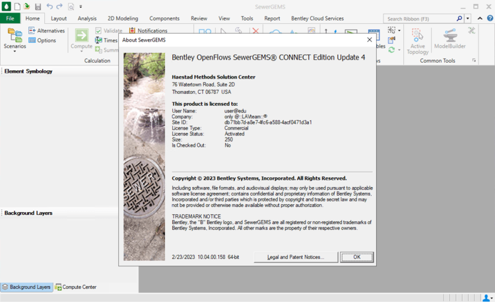Screen dimensions: 495x302
Task: Click the SewerGEMS application logo button
Action: (x=7, y=7)
